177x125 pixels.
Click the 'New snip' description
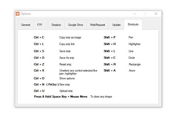click(65, 85)
